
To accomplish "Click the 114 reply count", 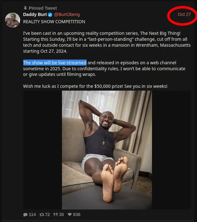I will [32, 215].
